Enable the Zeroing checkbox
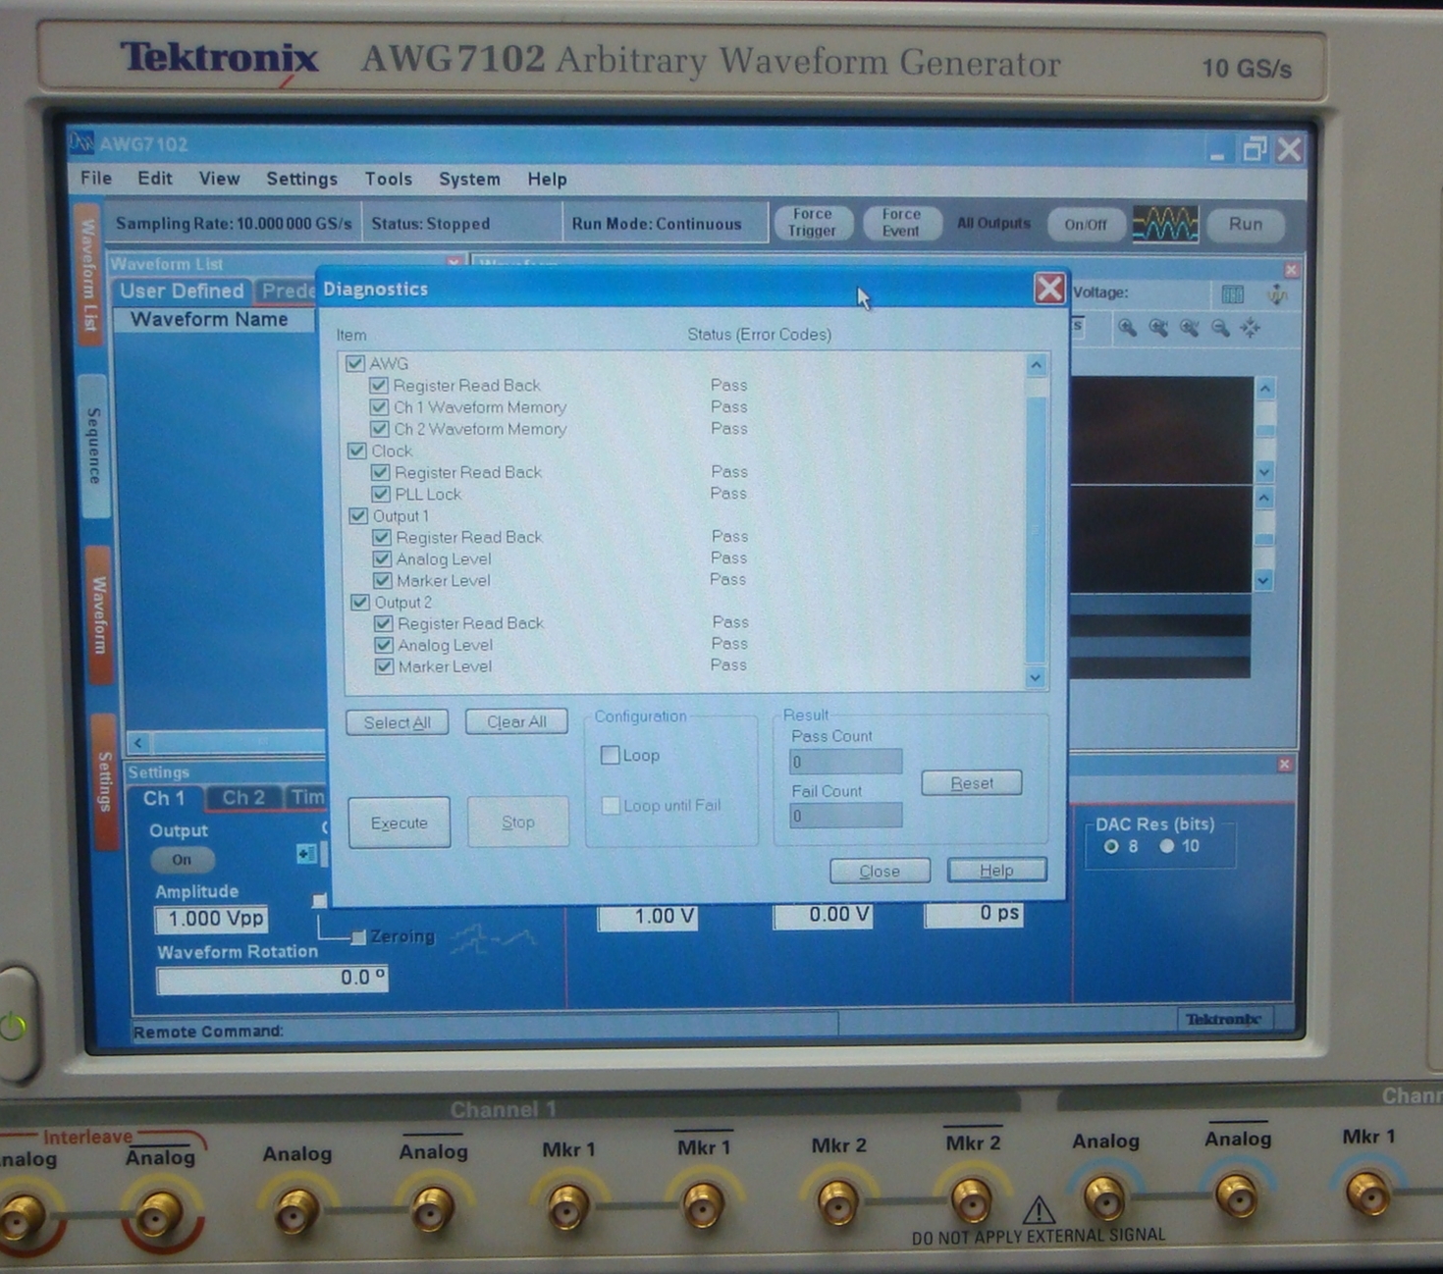 [x=359, y=937]
